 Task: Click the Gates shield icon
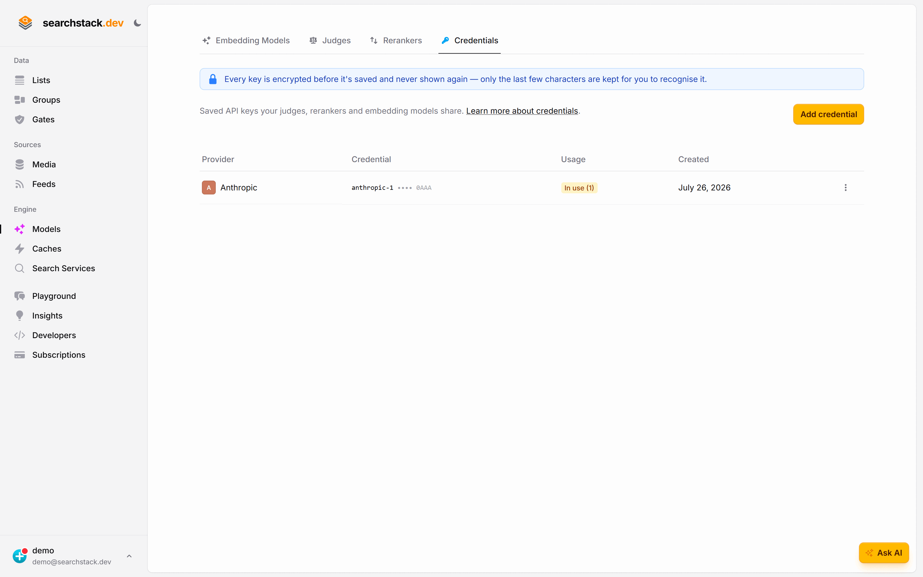(x=19, y=119)
